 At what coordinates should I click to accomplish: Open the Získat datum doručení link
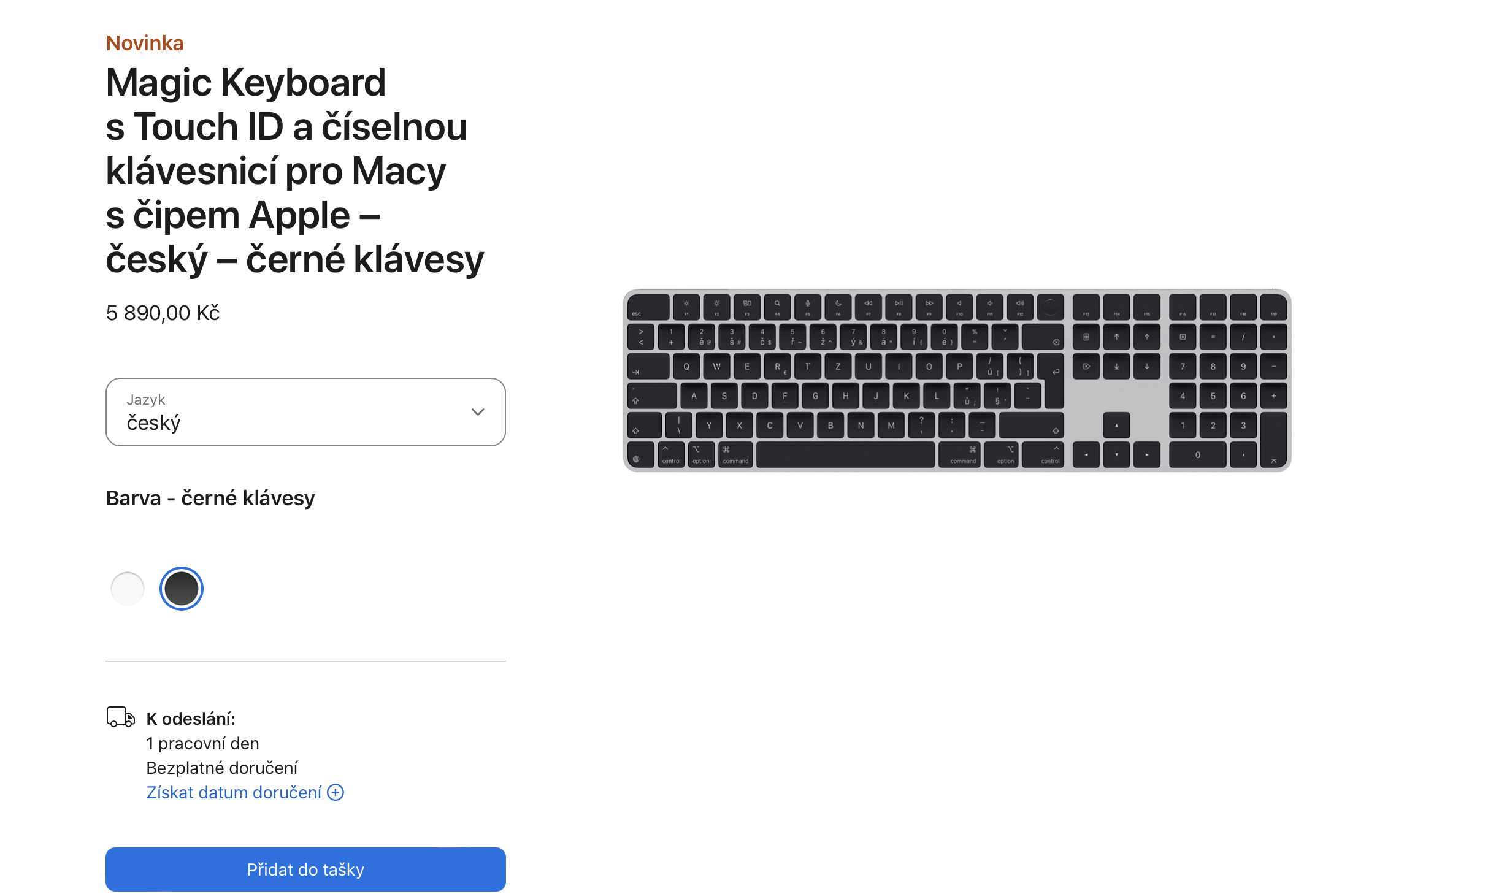click(234, 792)
